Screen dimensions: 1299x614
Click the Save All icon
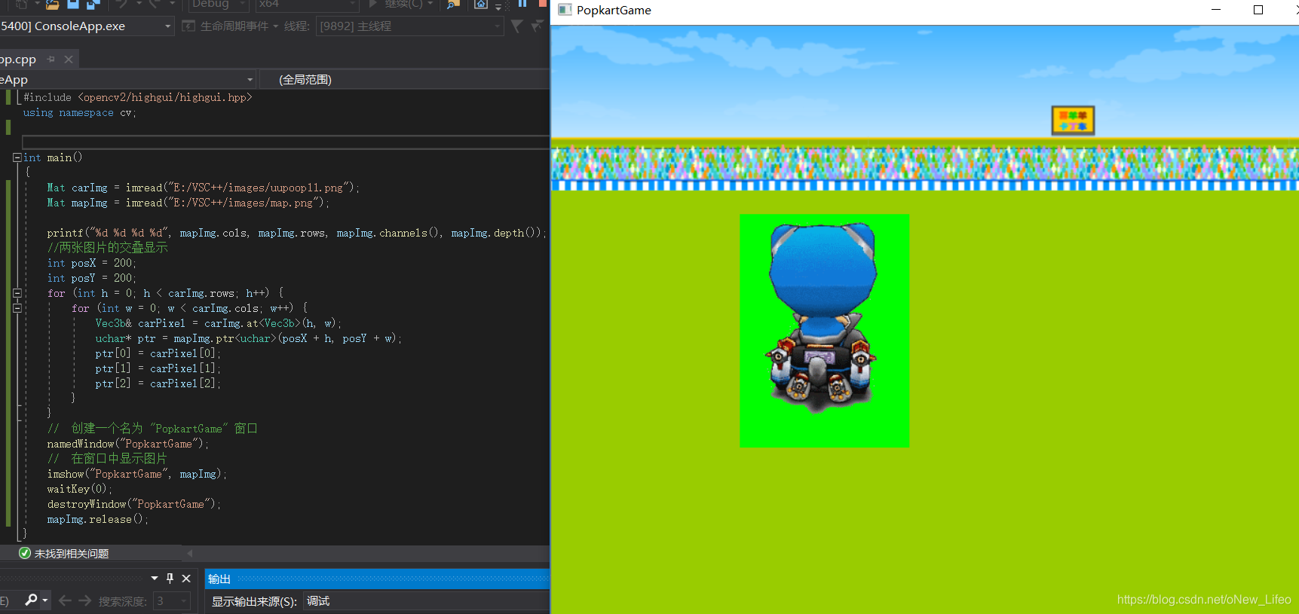coord(93,4)
